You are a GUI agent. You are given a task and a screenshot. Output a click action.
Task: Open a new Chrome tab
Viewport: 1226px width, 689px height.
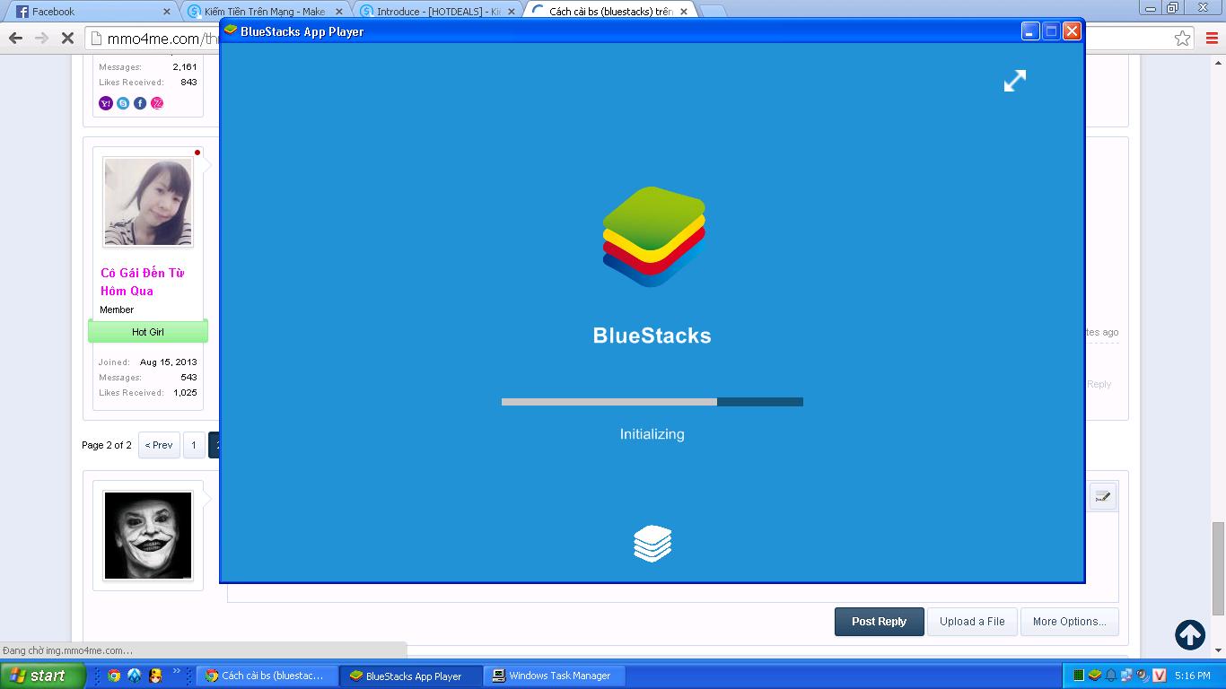713,12
